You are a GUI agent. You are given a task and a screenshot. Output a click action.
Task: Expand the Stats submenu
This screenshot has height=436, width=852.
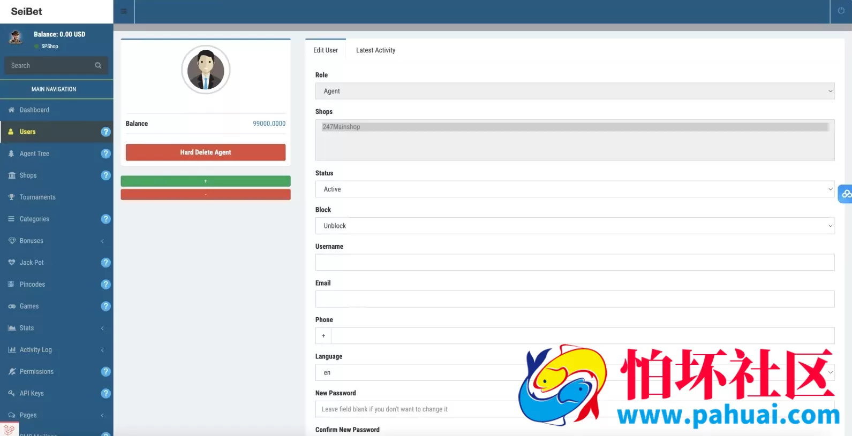tap(56, 328)
